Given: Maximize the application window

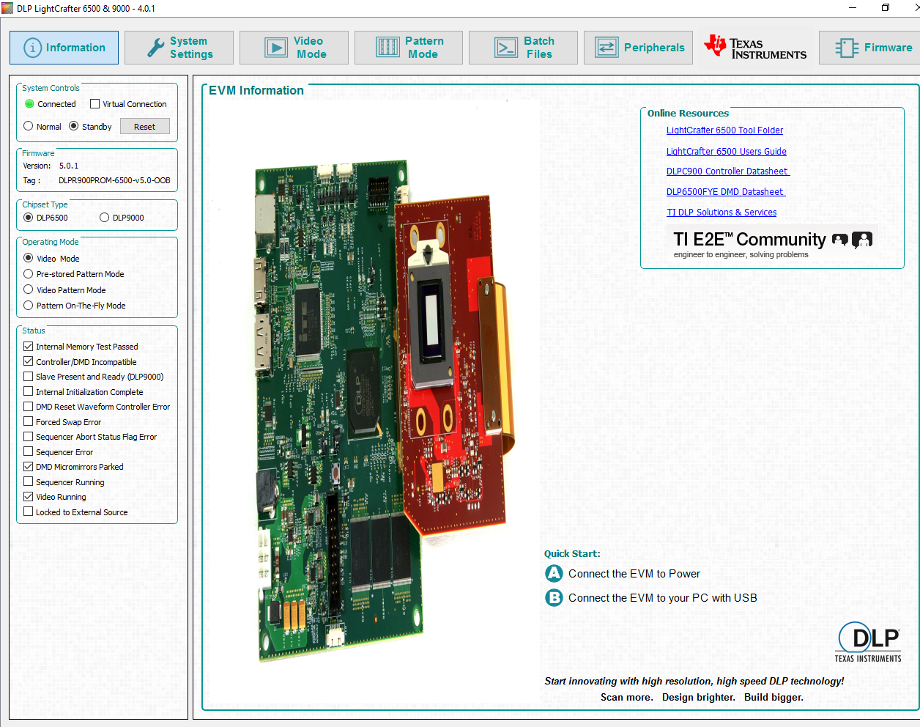Looking at the screenshot, I should [x=886, y=8].
